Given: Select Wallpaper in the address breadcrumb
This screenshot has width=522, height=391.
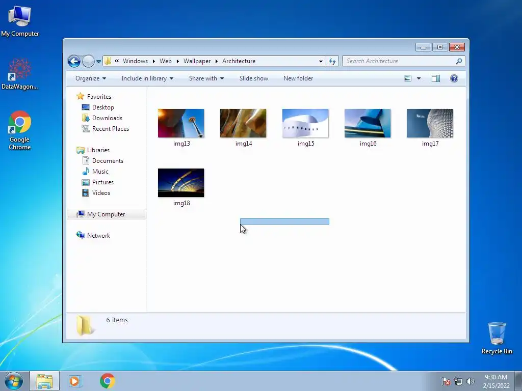Looking at the screenshot, I should (197, 61).
